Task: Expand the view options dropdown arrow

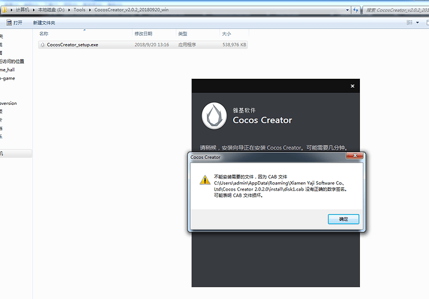Action: [418, 22]
